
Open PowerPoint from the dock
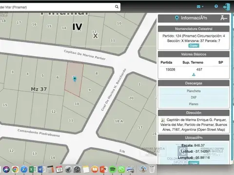pyautogui.click(x=104, y=170)
